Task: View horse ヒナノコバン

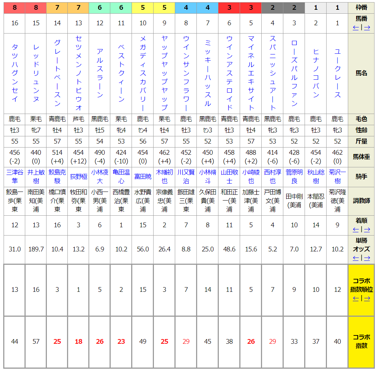Action: [x=316, y=73]
